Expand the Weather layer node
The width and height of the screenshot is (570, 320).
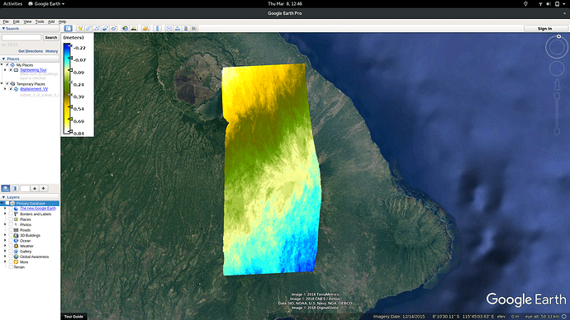[x=5, y=246]
